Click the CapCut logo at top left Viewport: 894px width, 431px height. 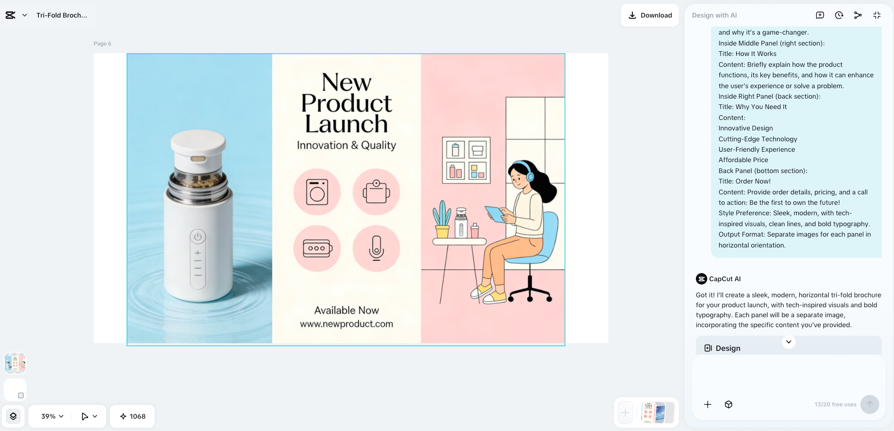10,15
